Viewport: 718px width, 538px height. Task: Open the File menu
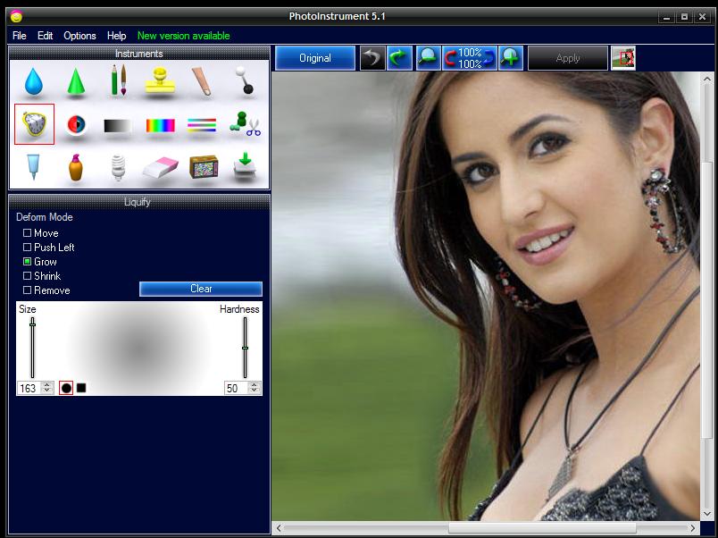click(x=20, y=36)
